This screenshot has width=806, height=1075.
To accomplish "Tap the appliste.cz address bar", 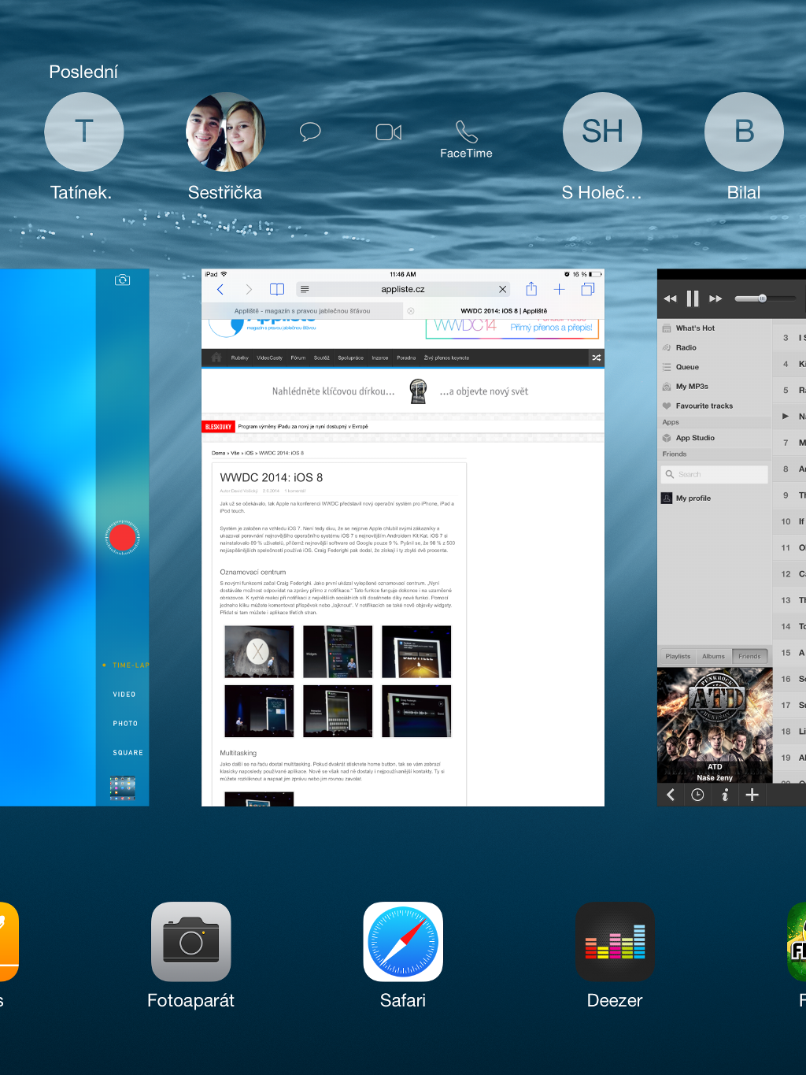I will click(402, 289).
